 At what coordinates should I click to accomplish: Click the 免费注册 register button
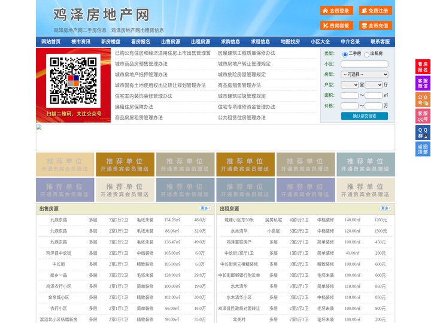tap(375, 11)
